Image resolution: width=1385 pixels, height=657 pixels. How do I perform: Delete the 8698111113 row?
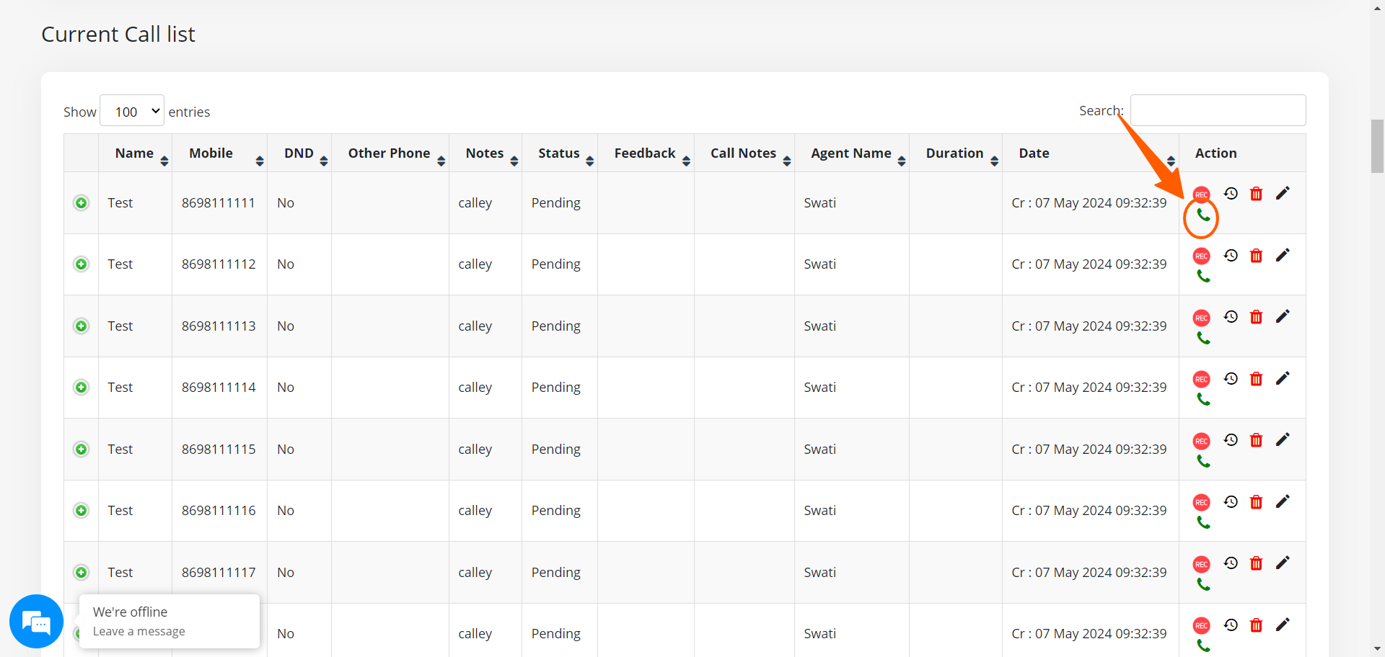click(x=1256, y=317)
